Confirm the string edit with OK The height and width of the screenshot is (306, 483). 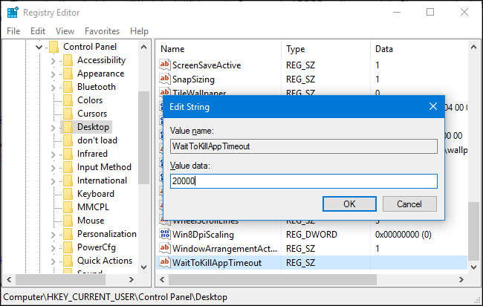349,204
